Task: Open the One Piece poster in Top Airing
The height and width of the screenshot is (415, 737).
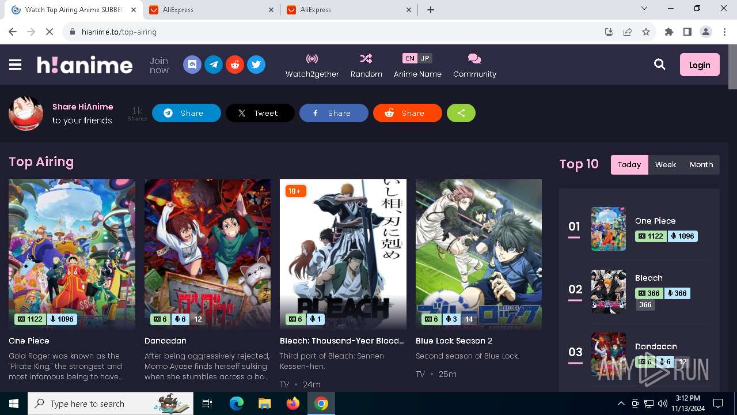Action: click(x=72, y=254)
